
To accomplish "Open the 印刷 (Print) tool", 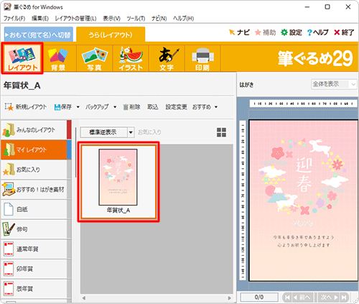I will [x=202, y=59].
